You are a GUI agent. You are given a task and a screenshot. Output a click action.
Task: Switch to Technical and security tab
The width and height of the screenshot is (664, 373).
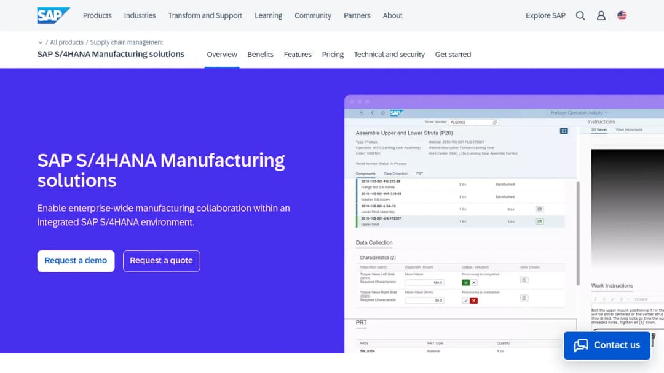389,55
